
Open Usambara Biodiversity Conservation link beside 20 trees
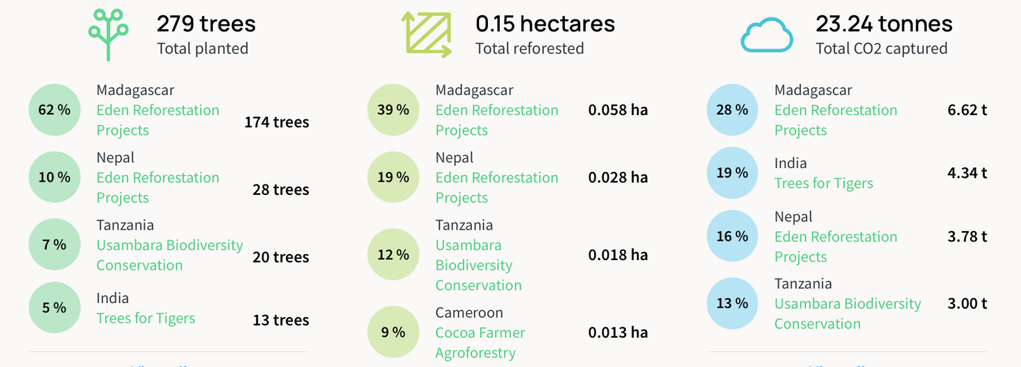click(169, 255)
